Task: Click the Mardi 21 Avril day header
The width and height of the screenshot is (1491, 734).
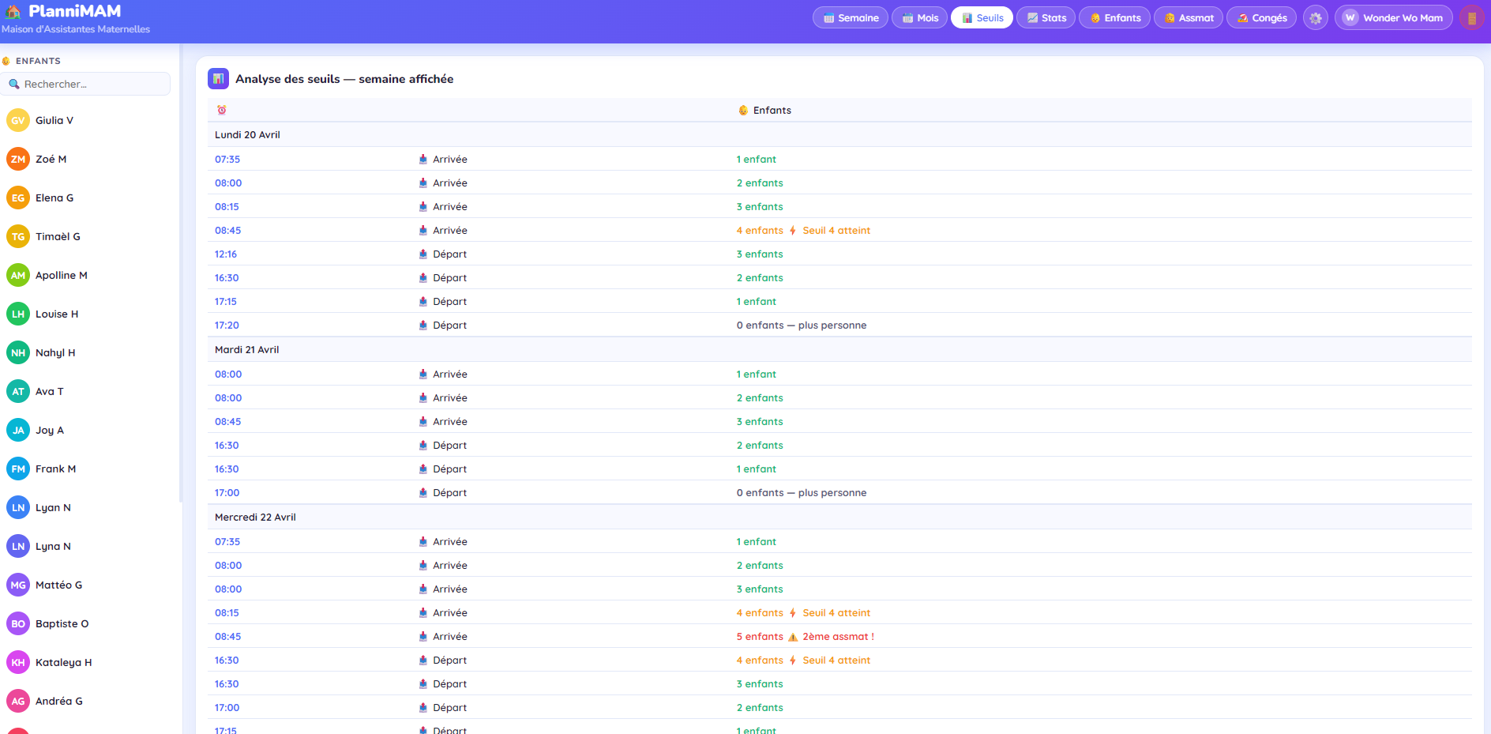Action: pos(247,350)
